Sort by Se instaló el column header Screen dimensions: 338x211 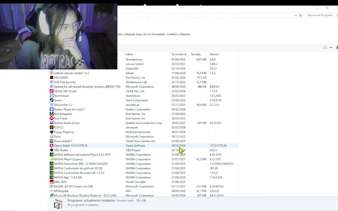[x=180, y=54]
